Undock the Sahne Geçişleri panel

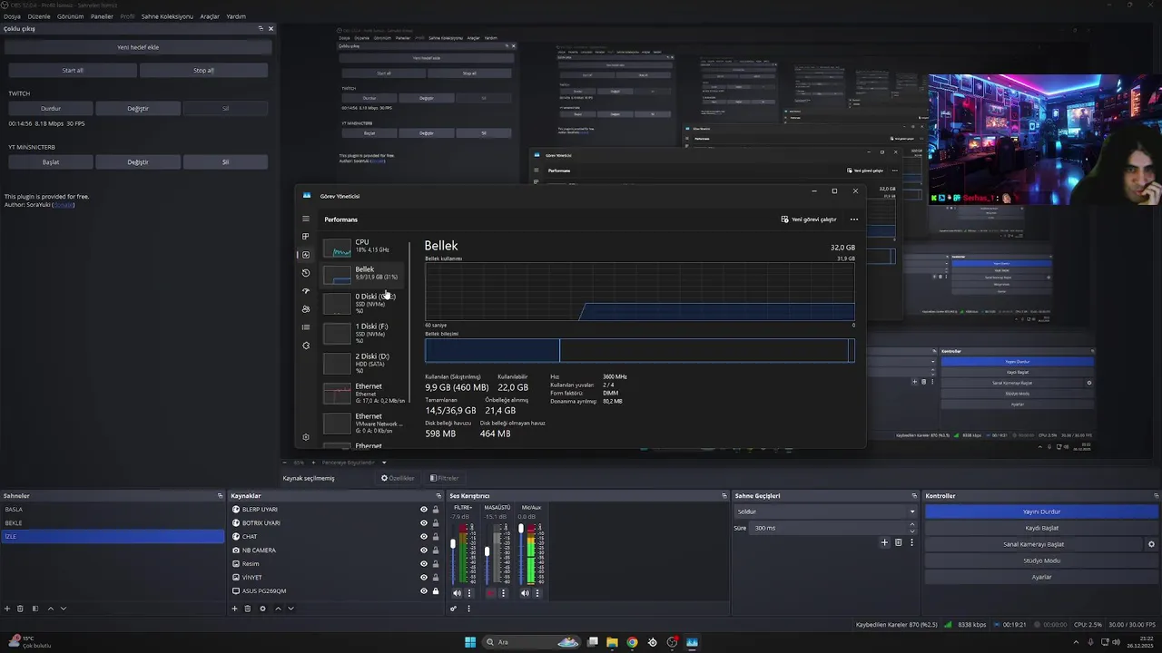click(x=914, y=496)
